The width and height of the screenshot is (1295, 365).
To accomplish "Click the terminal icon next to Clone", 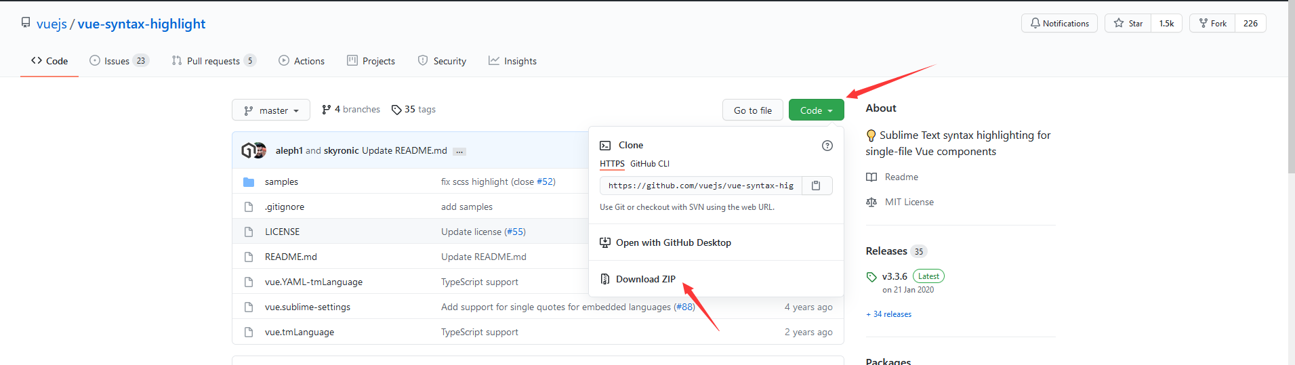I will 605,146.
